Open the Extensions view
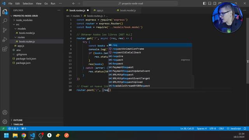Viewport: 249px width, 140px height. tap(5, 49)
